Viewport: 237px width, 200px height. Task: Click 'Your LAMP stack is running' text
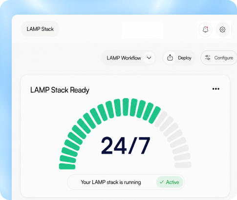111,182
